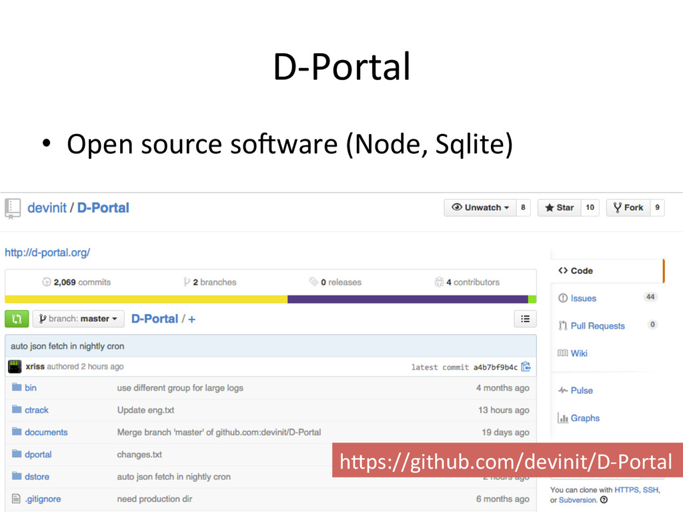Open the watchers count 8
683x512 pixels.
(523, 208)
